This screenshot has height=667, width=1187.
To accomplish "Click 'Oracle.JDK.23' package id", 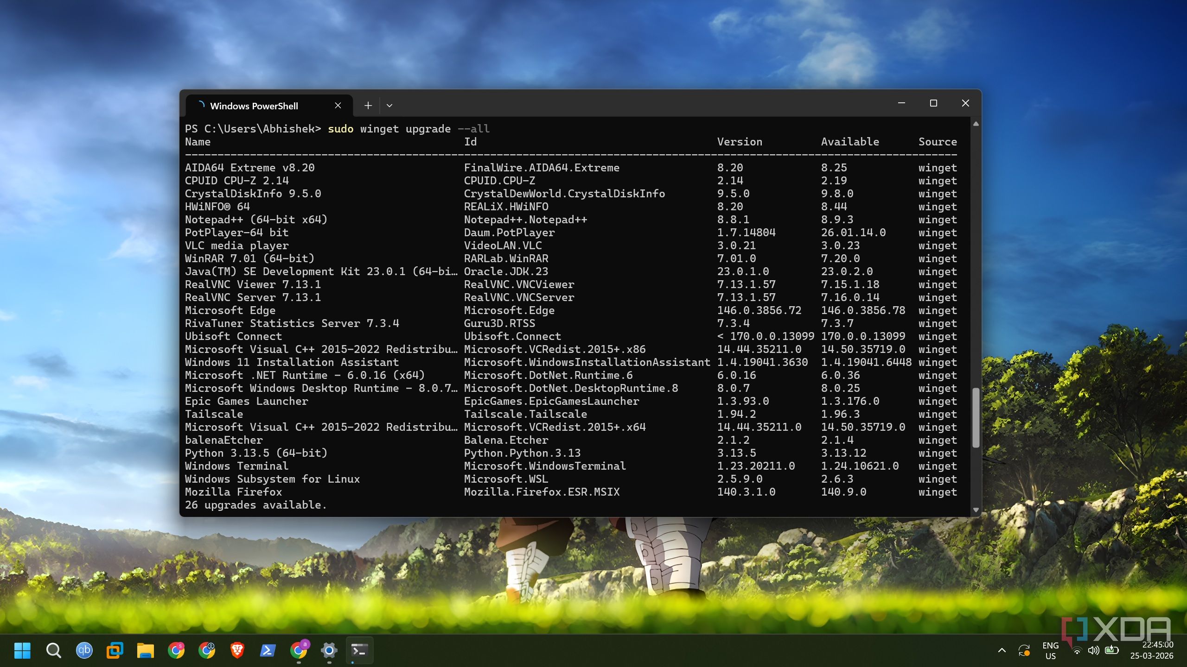I will point(506,271).
